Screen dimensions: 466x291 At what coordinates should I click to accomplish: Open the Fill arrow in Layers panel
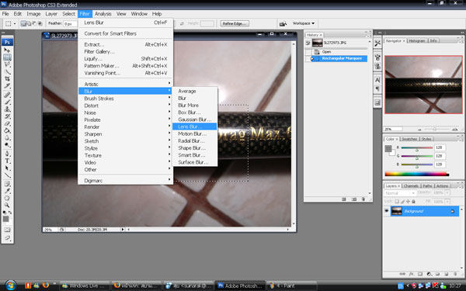point(447,201)
